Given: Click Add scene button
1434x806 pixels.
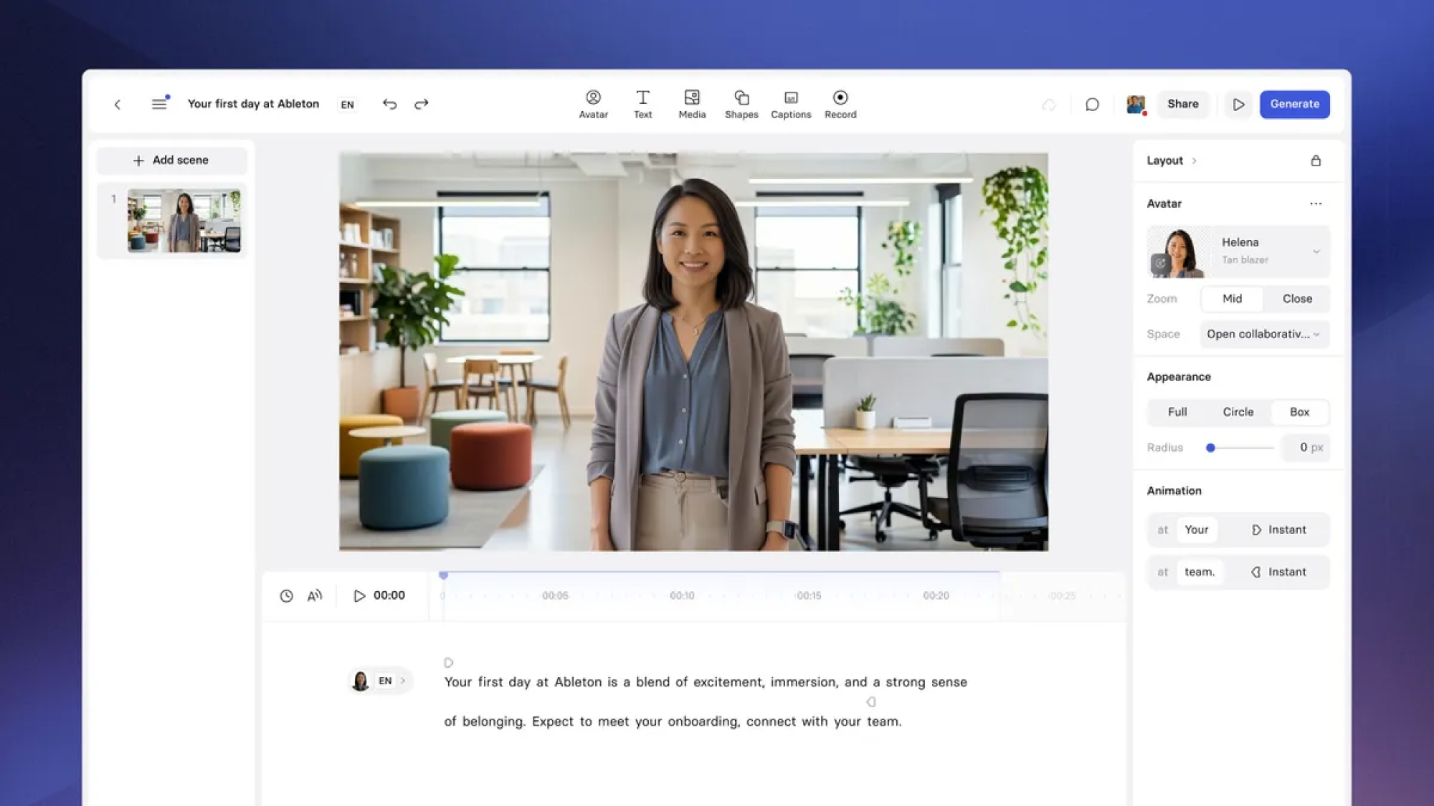Looking at the screenshot, I should [x=171, y=160].
